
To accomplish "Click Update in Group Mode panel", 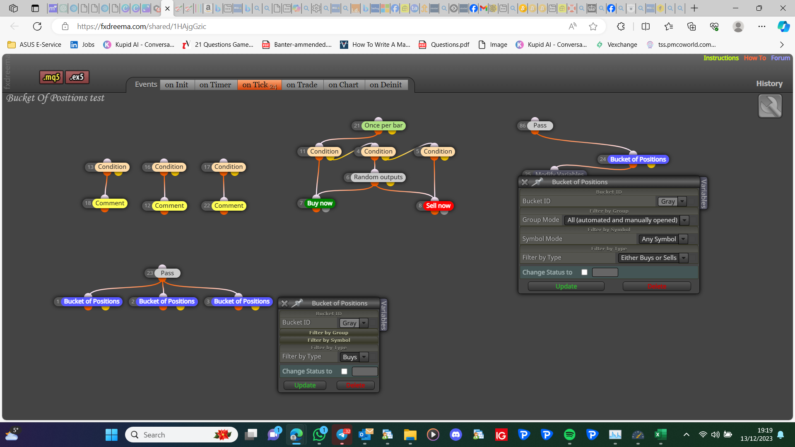I will click(566, 286).
